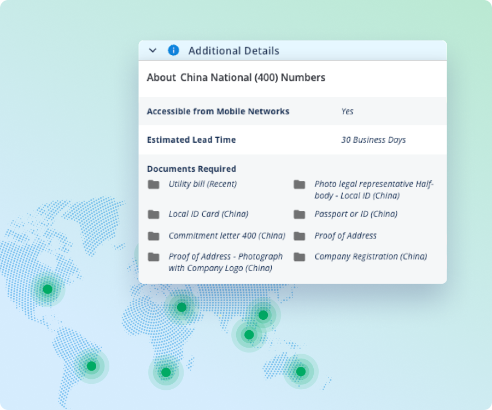Select the green map marker over Australia
The width and height of the screenshot is (492, 410).
[x=300, y=372]
